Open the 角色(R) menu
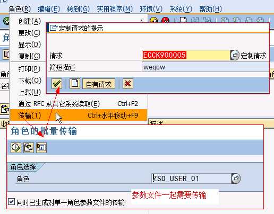 coord(20,9)
